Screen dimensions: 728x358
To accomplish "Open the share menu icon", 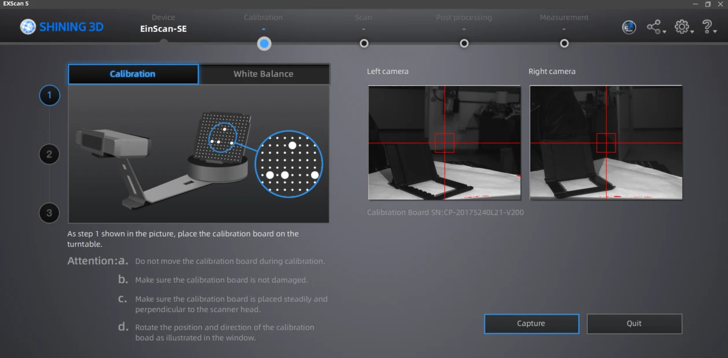I will pos(656,27).
